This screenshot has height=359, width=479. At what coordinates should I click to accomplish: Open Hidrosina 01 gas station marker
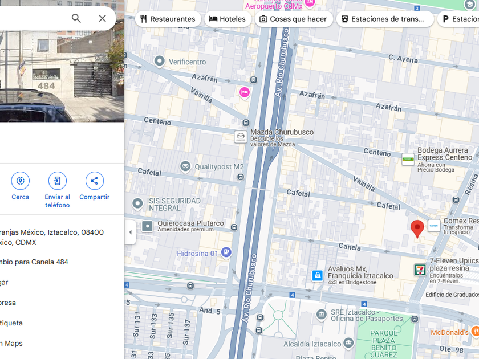[226, 252]
